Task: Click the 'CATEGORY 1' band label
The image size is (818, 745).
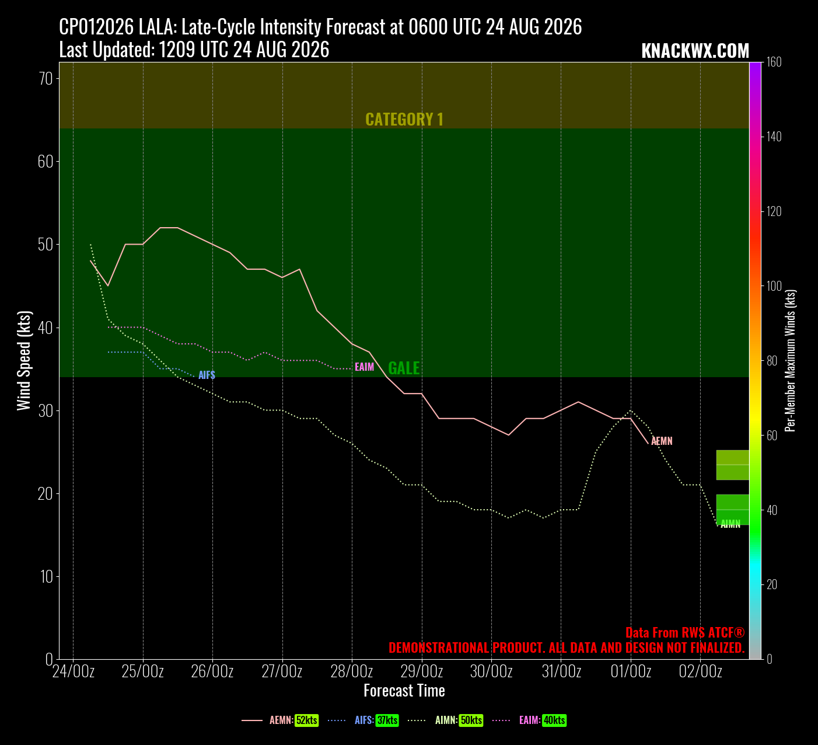Action: [404, 119]
